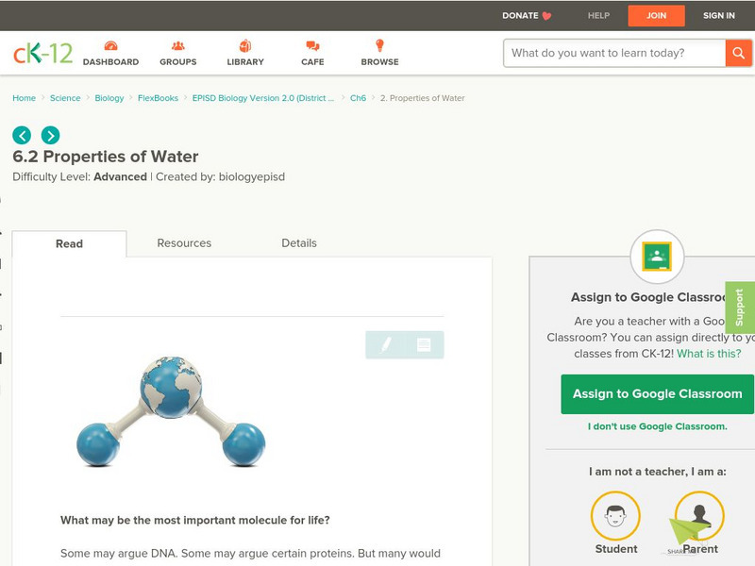The height and width of the screenshot is (566, 755).
Task: Open the Cafe chat icon
Action: (x=312, y=47)
